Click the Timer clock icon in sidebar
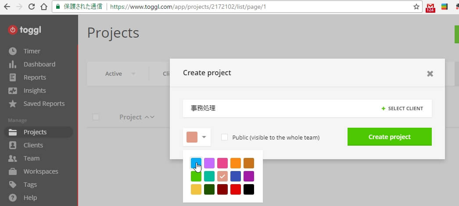The height and width of the screenshot is (206, 459). coord(13,51)
